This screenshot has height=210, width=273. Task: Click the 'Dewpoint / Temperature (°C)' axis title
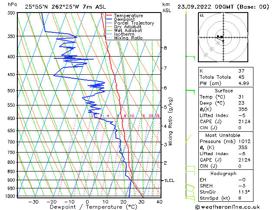click(x=93, y=207)
